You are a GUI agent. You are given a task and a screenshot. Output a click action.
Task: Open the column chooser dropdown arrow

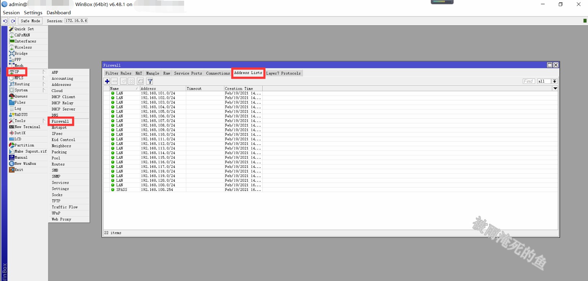coord(555,89)
